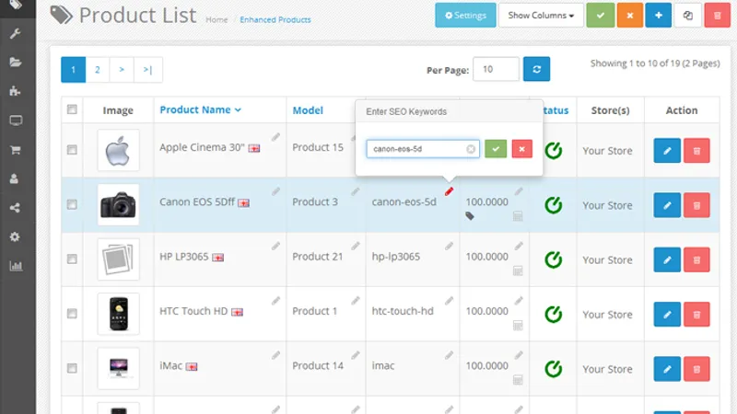Select pagination page 1

[x=74, y=70]
